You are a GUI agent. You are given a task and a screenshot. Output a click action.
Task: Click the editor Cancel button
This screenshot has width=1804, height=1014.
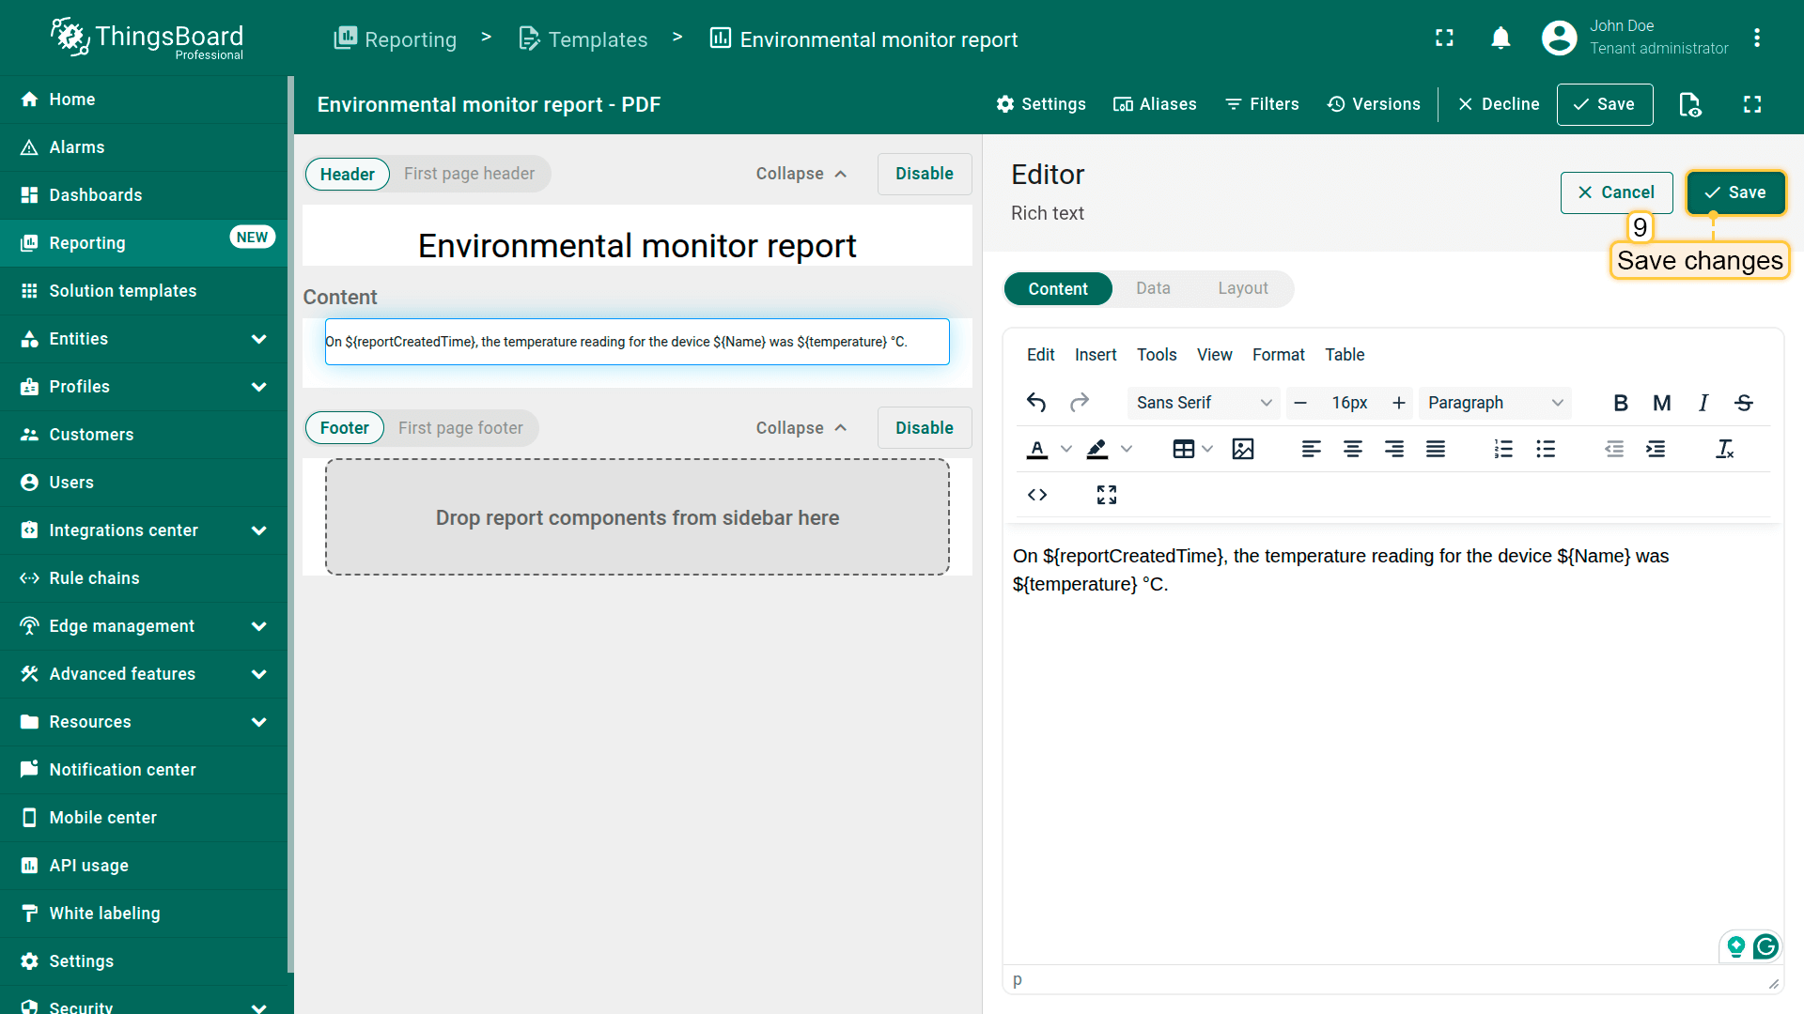point(1616,192)
